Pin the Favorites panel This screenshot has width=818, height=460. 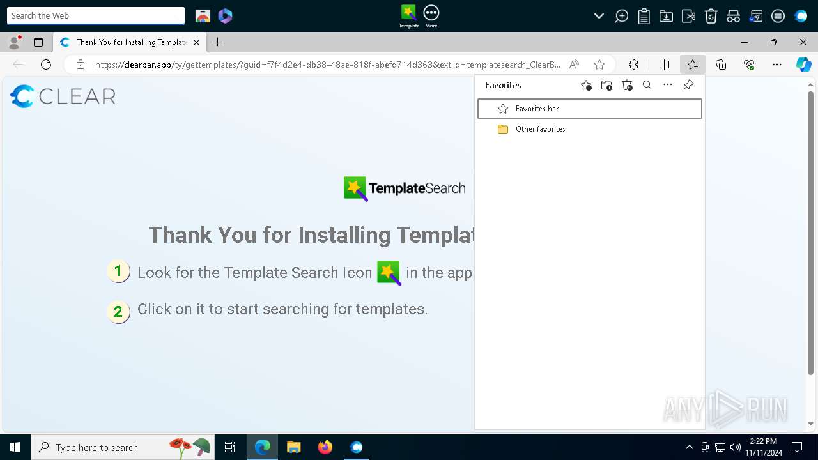click(x=688, y=85)
